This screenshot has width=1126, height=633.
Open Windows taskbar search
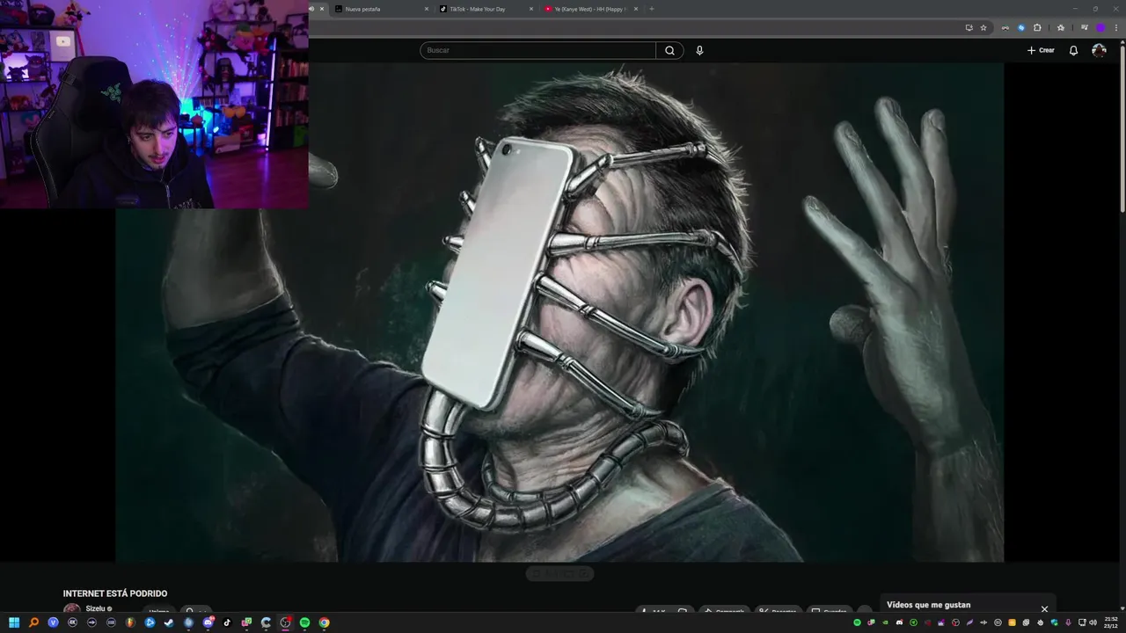(33, 622)
